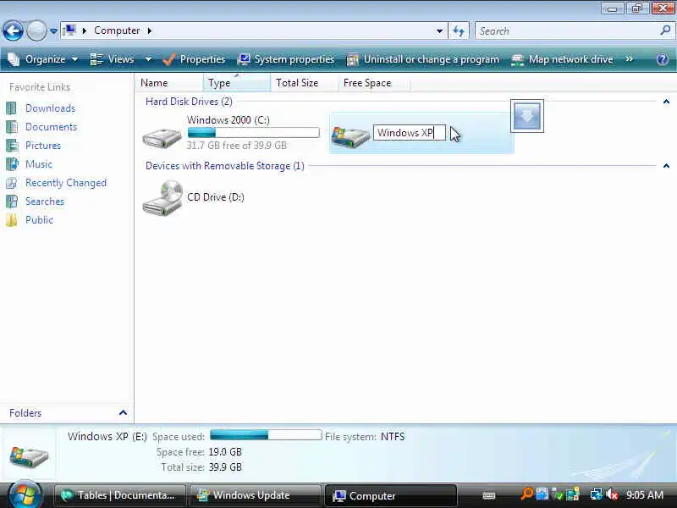
Task: Click the Windows 2000 (C:) label
Action: point(228,119)
